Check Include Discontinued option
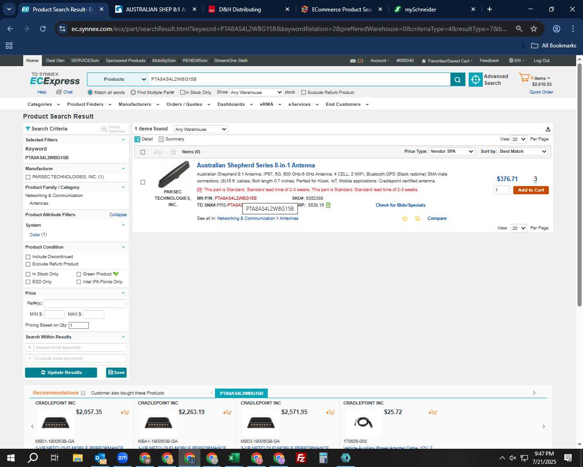Screen dimensions: 583x467 (x=28, y=257)
